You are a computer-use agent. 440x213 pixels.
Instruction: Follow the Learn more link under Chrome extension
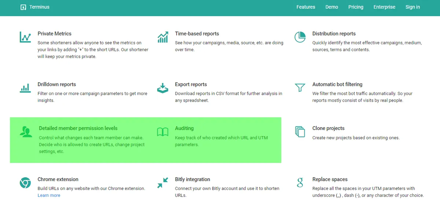[x=49, y=195]
